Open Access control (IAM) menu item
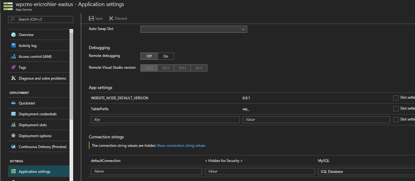The width and height of the screenshot is (415, 181). point(39,57)
